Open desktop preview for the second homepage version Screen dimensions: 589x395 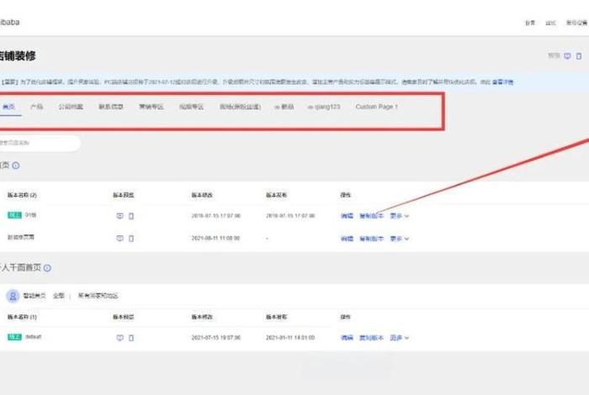pos(120,239)
